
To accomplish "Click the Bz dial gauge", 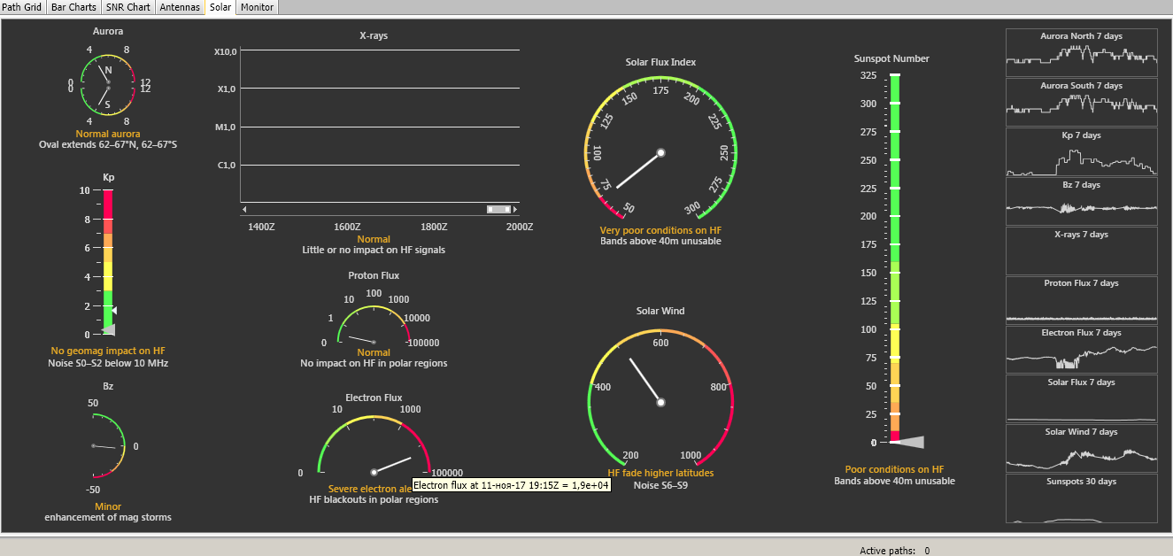I will point(108,445).
